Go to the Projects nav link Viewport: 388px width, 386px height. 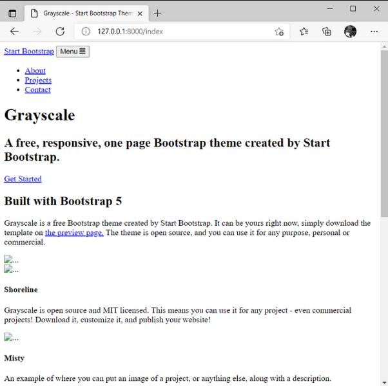tap(38, 80)
